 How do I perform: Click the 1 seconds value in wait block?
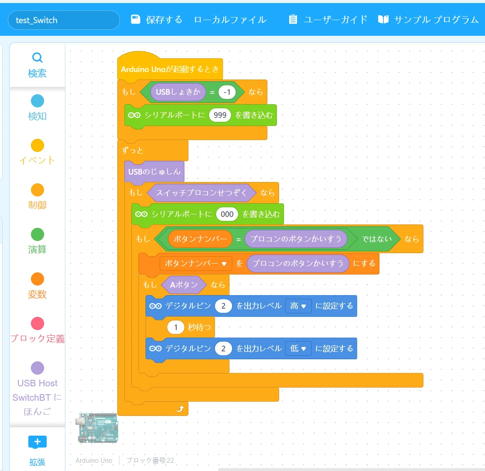click(x=176, y=327)
